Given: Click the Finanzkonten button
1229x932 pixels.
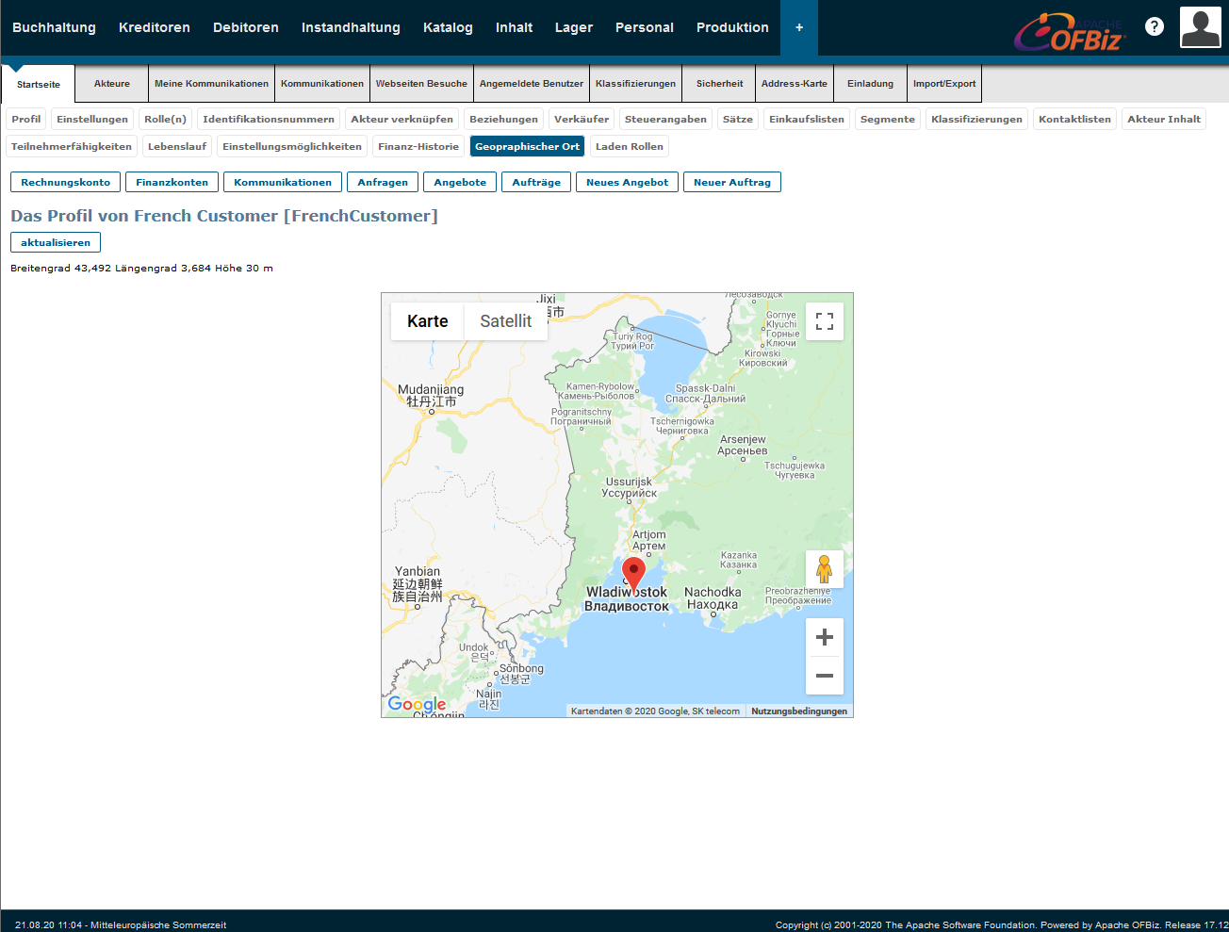Looking at the screenshot, I should tap(172, 182).
